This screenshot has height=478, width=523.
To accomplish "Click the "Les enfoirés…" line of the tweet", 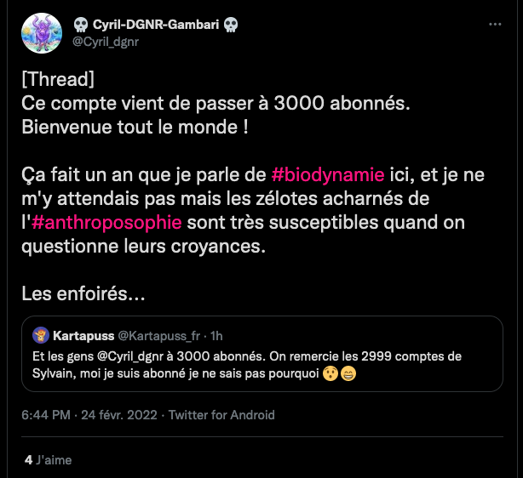I will (x=83, y=295).
